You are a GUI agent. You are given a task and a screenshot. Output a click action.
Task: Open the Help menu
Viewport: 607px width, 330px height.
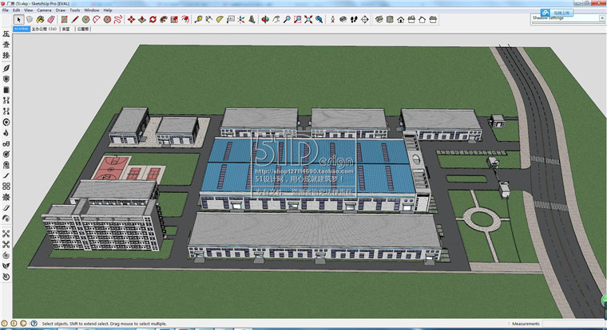click(x=108, y=10)
